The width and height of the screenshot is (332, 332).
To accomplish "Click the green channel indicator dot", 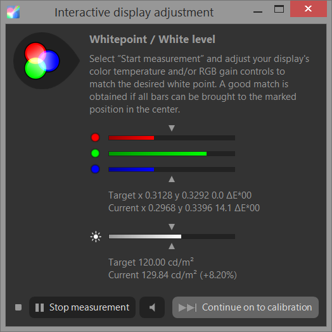I will click(95, 153).
